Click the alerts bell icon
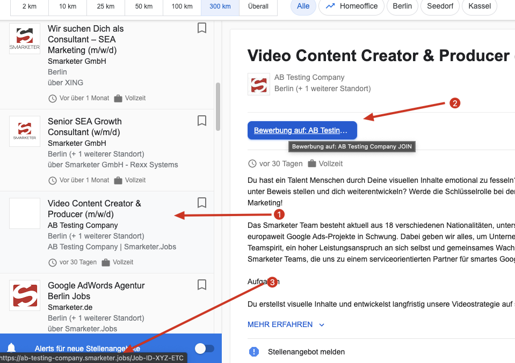This screenshot has height=363, width=515. coord(11,347)
